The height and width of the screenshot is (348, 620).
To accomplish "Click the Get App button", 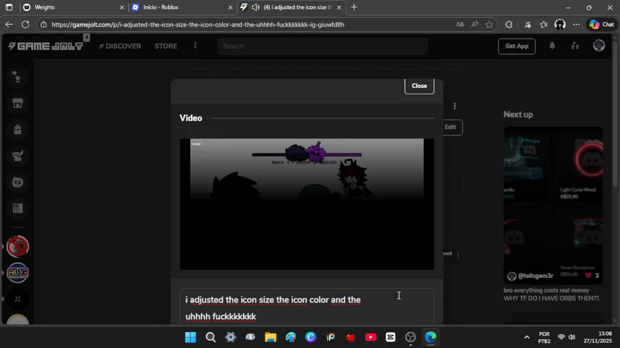I will pos(517,46).
